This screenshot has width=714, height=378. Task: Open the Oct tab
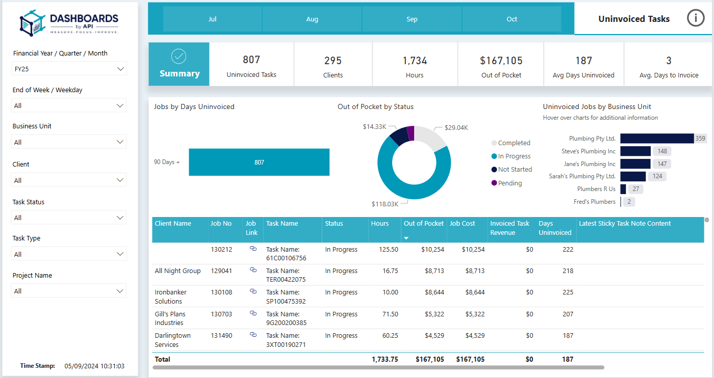click(512, 19)
